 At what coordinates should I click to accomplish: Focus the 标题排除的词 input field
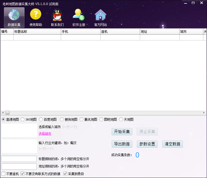(x=19, y=159)
